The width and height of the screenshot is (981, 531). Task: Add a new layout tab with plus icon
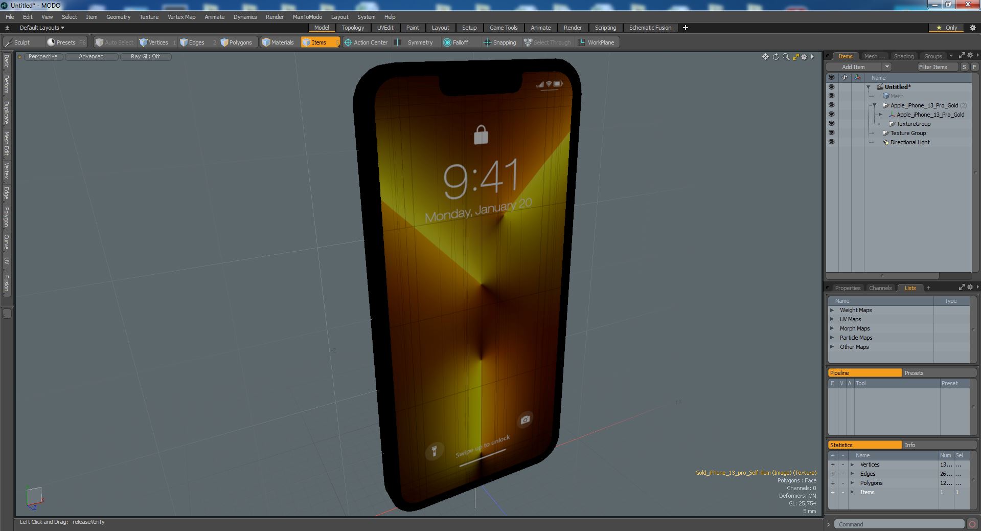(686, 28)
